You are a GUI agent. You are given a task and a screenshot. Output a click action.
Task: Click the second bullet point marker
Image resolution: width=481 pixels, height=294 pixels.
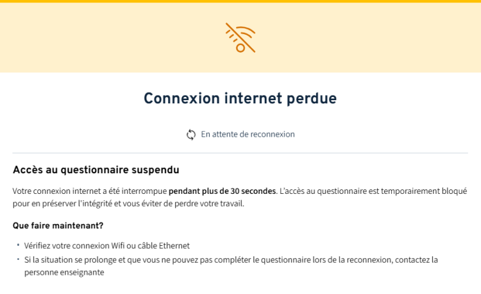pos(19,259)
